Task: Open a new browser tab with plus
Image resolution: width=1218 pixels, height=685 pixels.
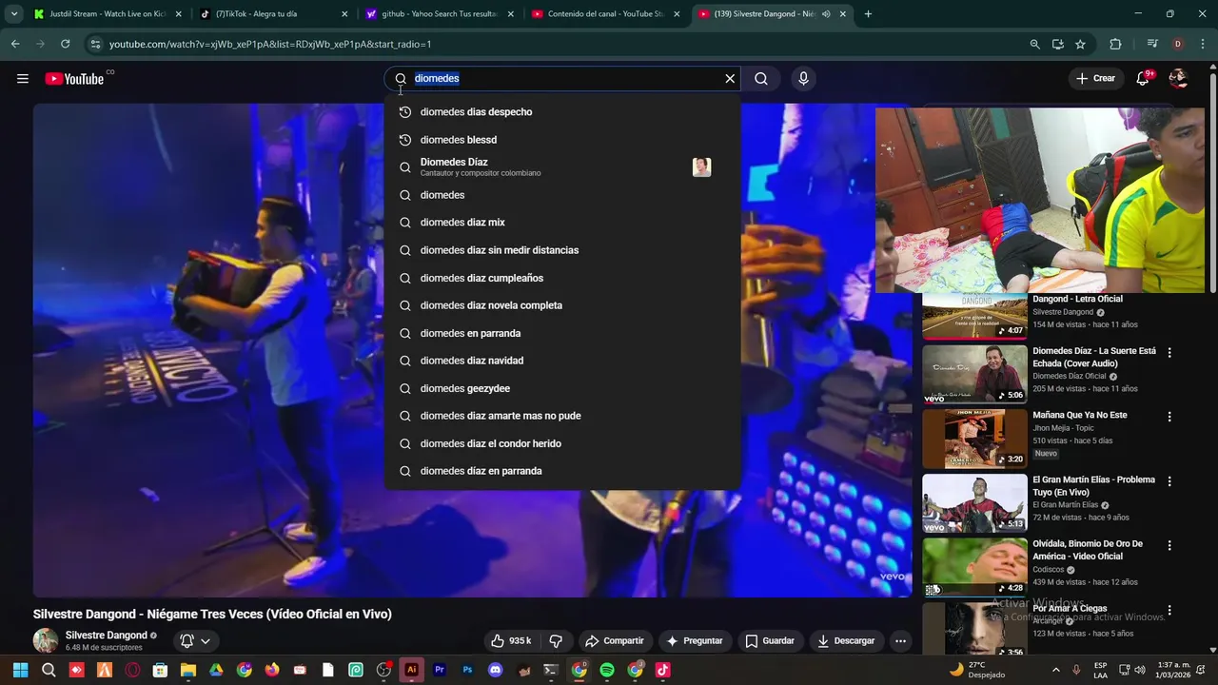Action: pos(868,14)
